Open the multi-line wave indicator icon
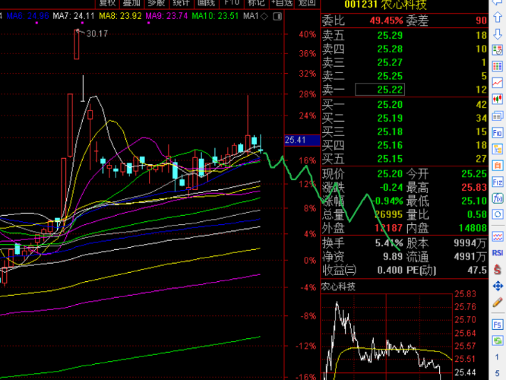 click(x=498, y=236)
